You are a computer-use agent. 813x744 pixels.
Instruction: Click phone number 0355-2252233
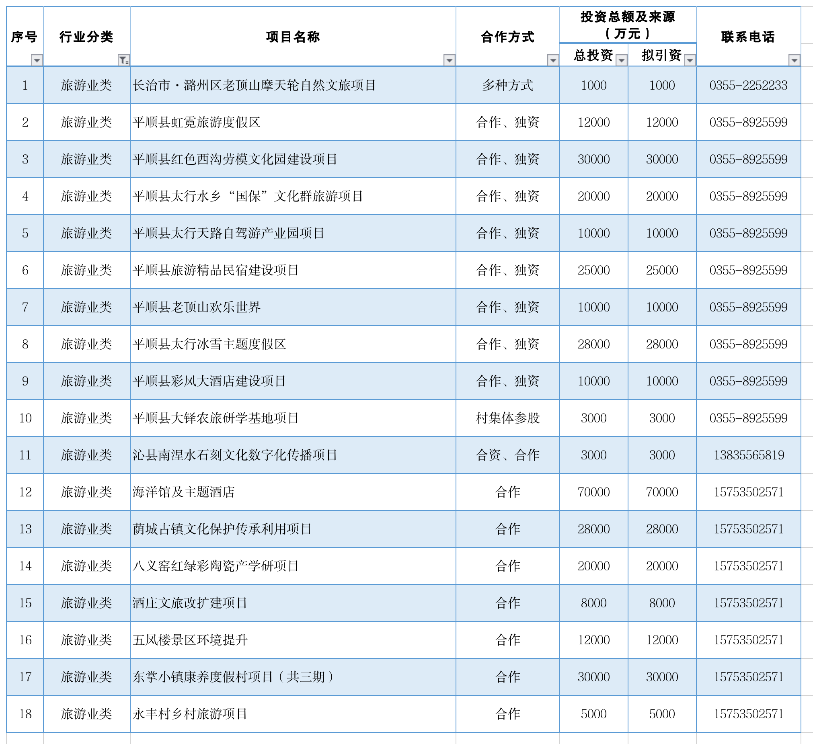(x=748, y=85)
